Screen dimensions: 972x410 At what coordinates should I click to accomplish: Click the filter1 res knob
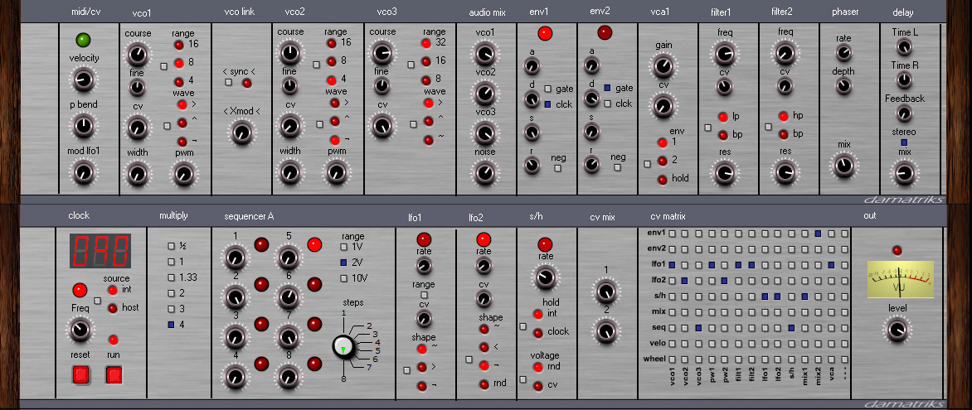723,173
